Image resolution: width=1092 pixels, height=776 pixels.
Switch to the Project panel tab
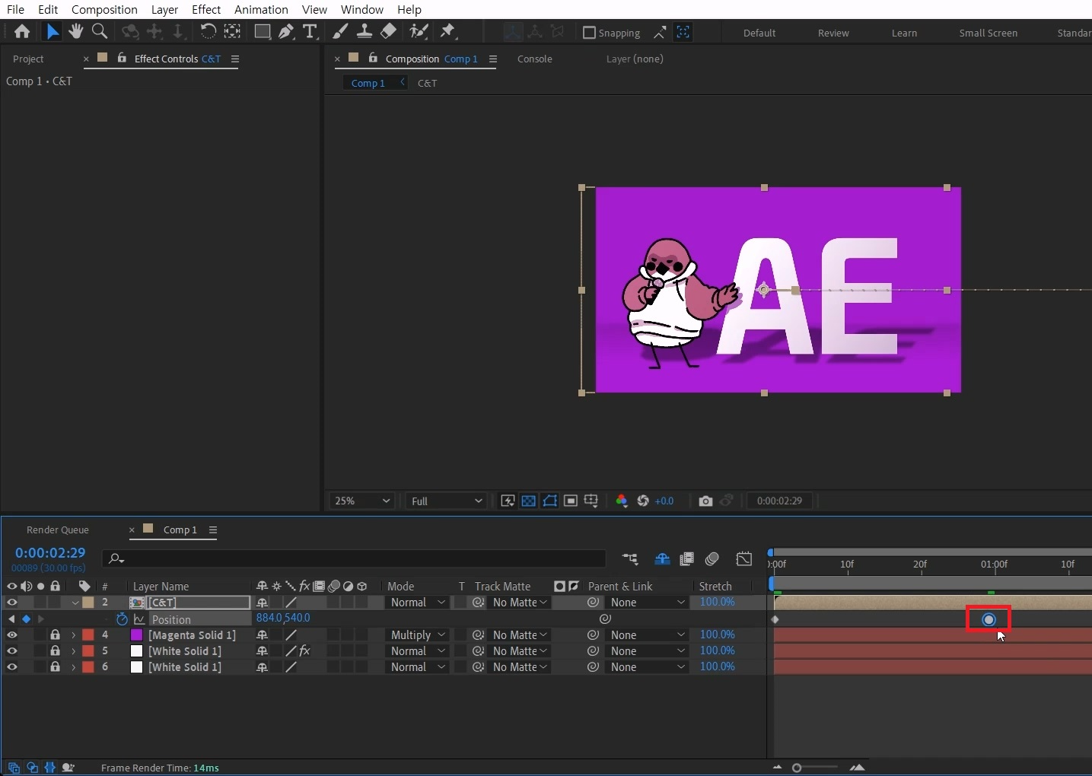tap(28, 59)
